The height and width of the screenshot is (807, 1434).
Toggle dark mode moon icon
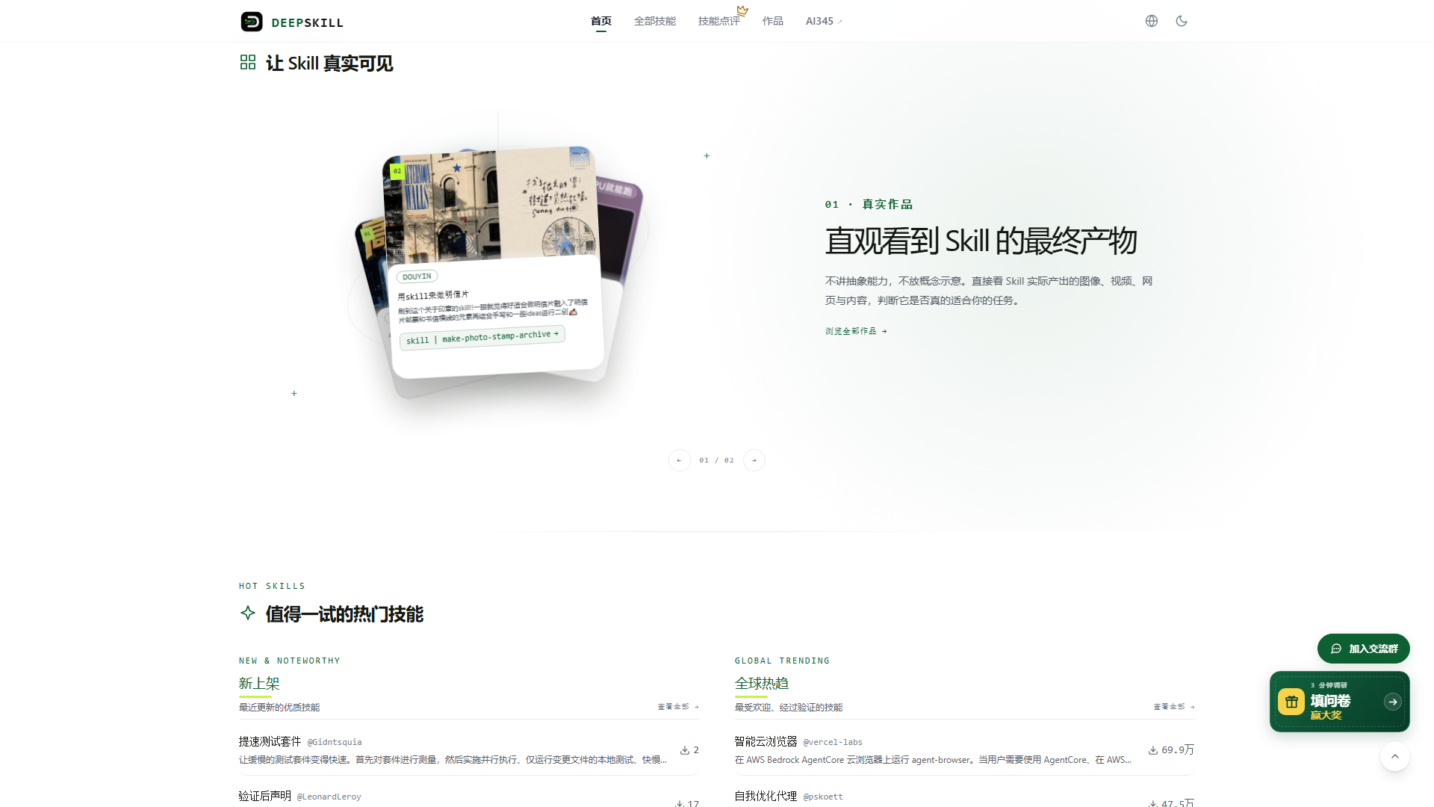tap(1182, 21)
